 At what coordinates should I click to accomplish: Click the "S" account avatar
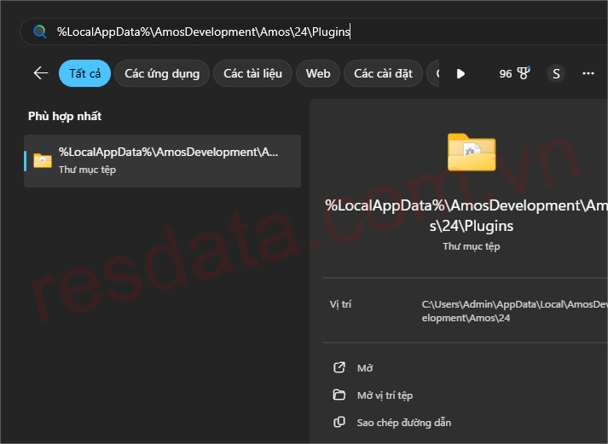tap(556, 73)
